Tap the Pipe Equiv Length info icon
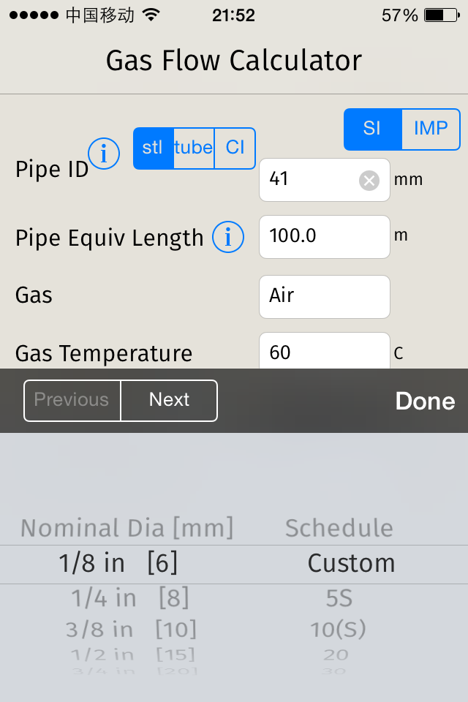 [228, 237]
